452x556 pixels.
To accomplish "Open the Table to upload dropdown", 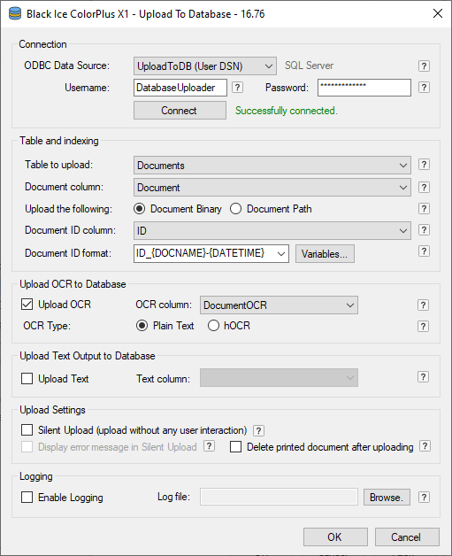I will point(272,166).
